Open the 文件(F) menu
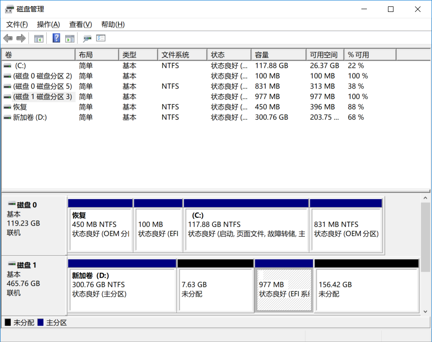 (17, 24)
